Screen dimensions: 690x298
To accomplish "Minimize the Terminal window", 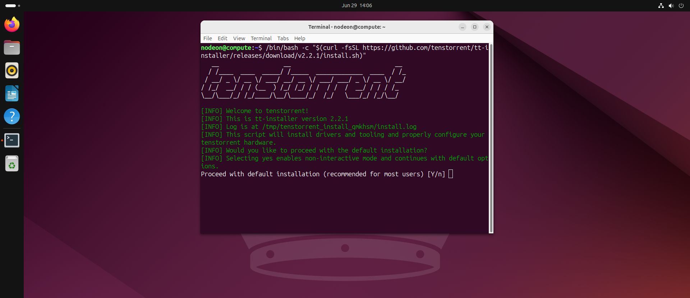I will pos(463,27).
